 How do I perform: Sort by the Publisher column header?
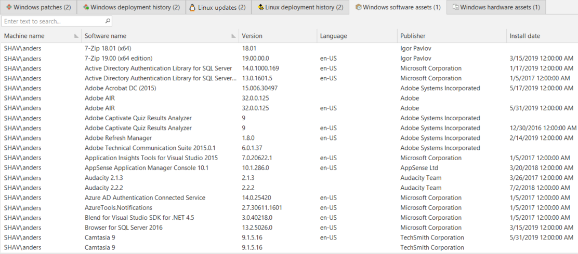coord(452,36)
